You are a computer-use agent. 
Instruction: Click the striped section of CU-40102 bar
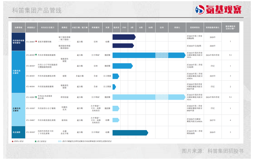(x=162, y=55)
